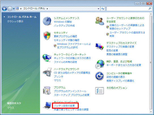Open システムとメンテナンス category

tap(67, 18)
